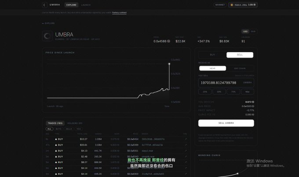Choose receive as NEAR option
This screenshot has height=177, width=299.
(212, 68)
